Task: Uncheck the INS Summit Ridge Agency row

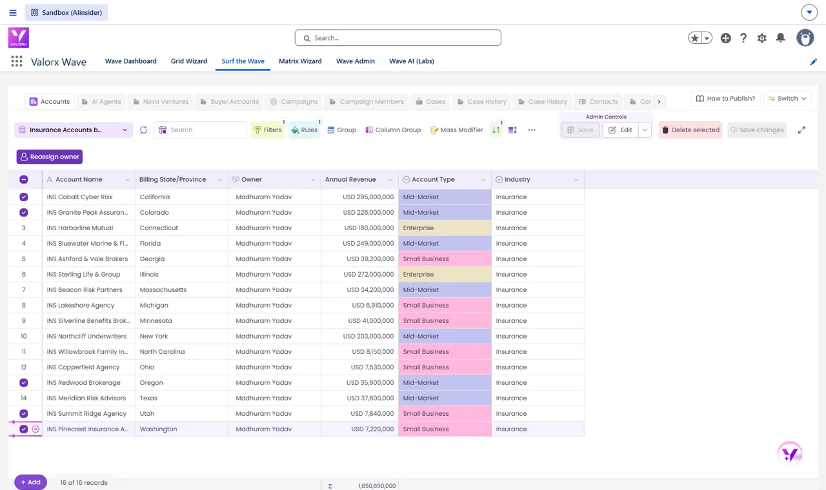Action: tap(24, 413)
